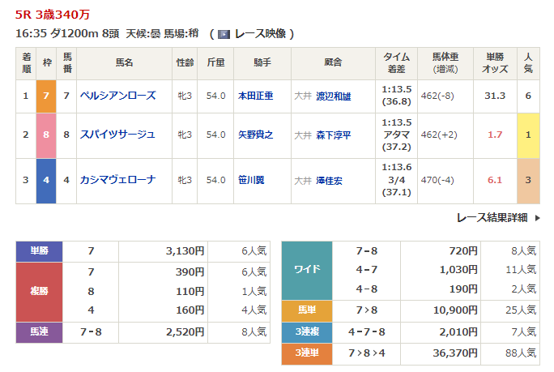554x372 pixels.
Task: Select the 3連単 payout label
Action: click(307, 353)
